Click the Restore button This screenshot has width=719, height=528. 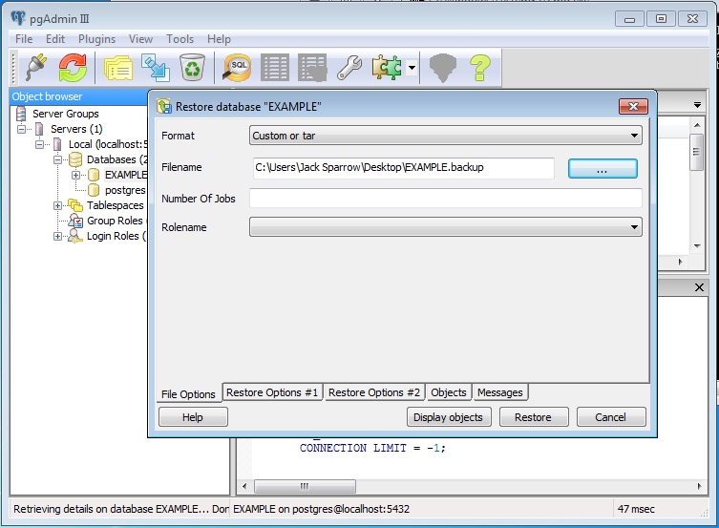click(533, 417)
